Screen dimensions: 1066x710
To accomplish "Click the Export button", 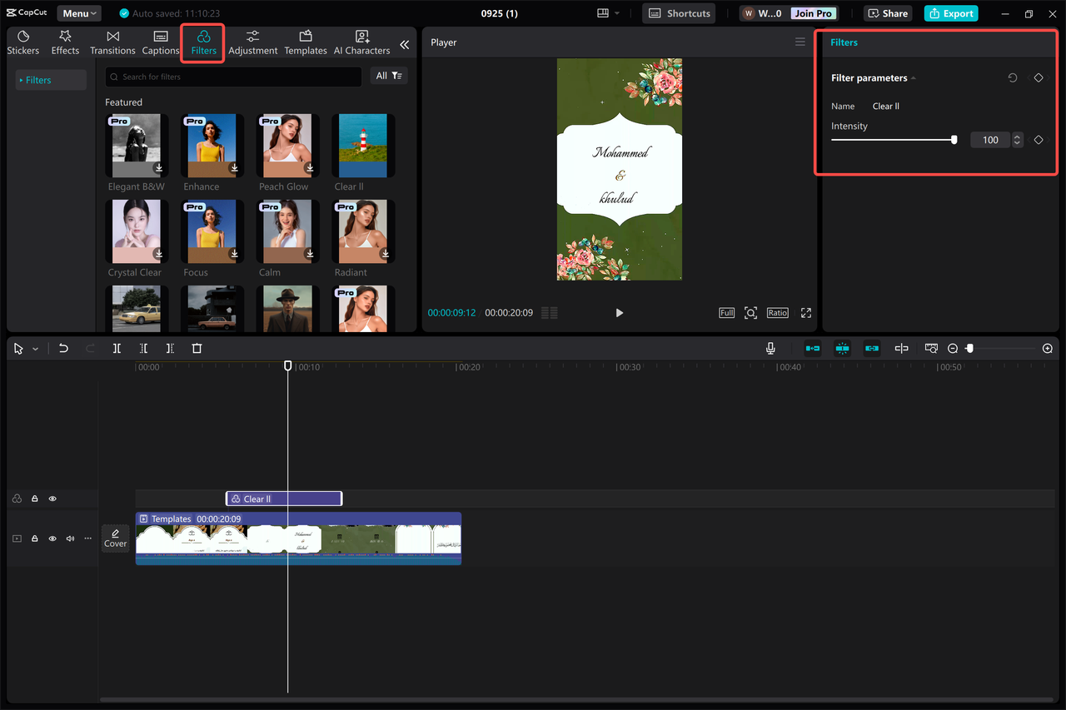I will coord(950,13).
